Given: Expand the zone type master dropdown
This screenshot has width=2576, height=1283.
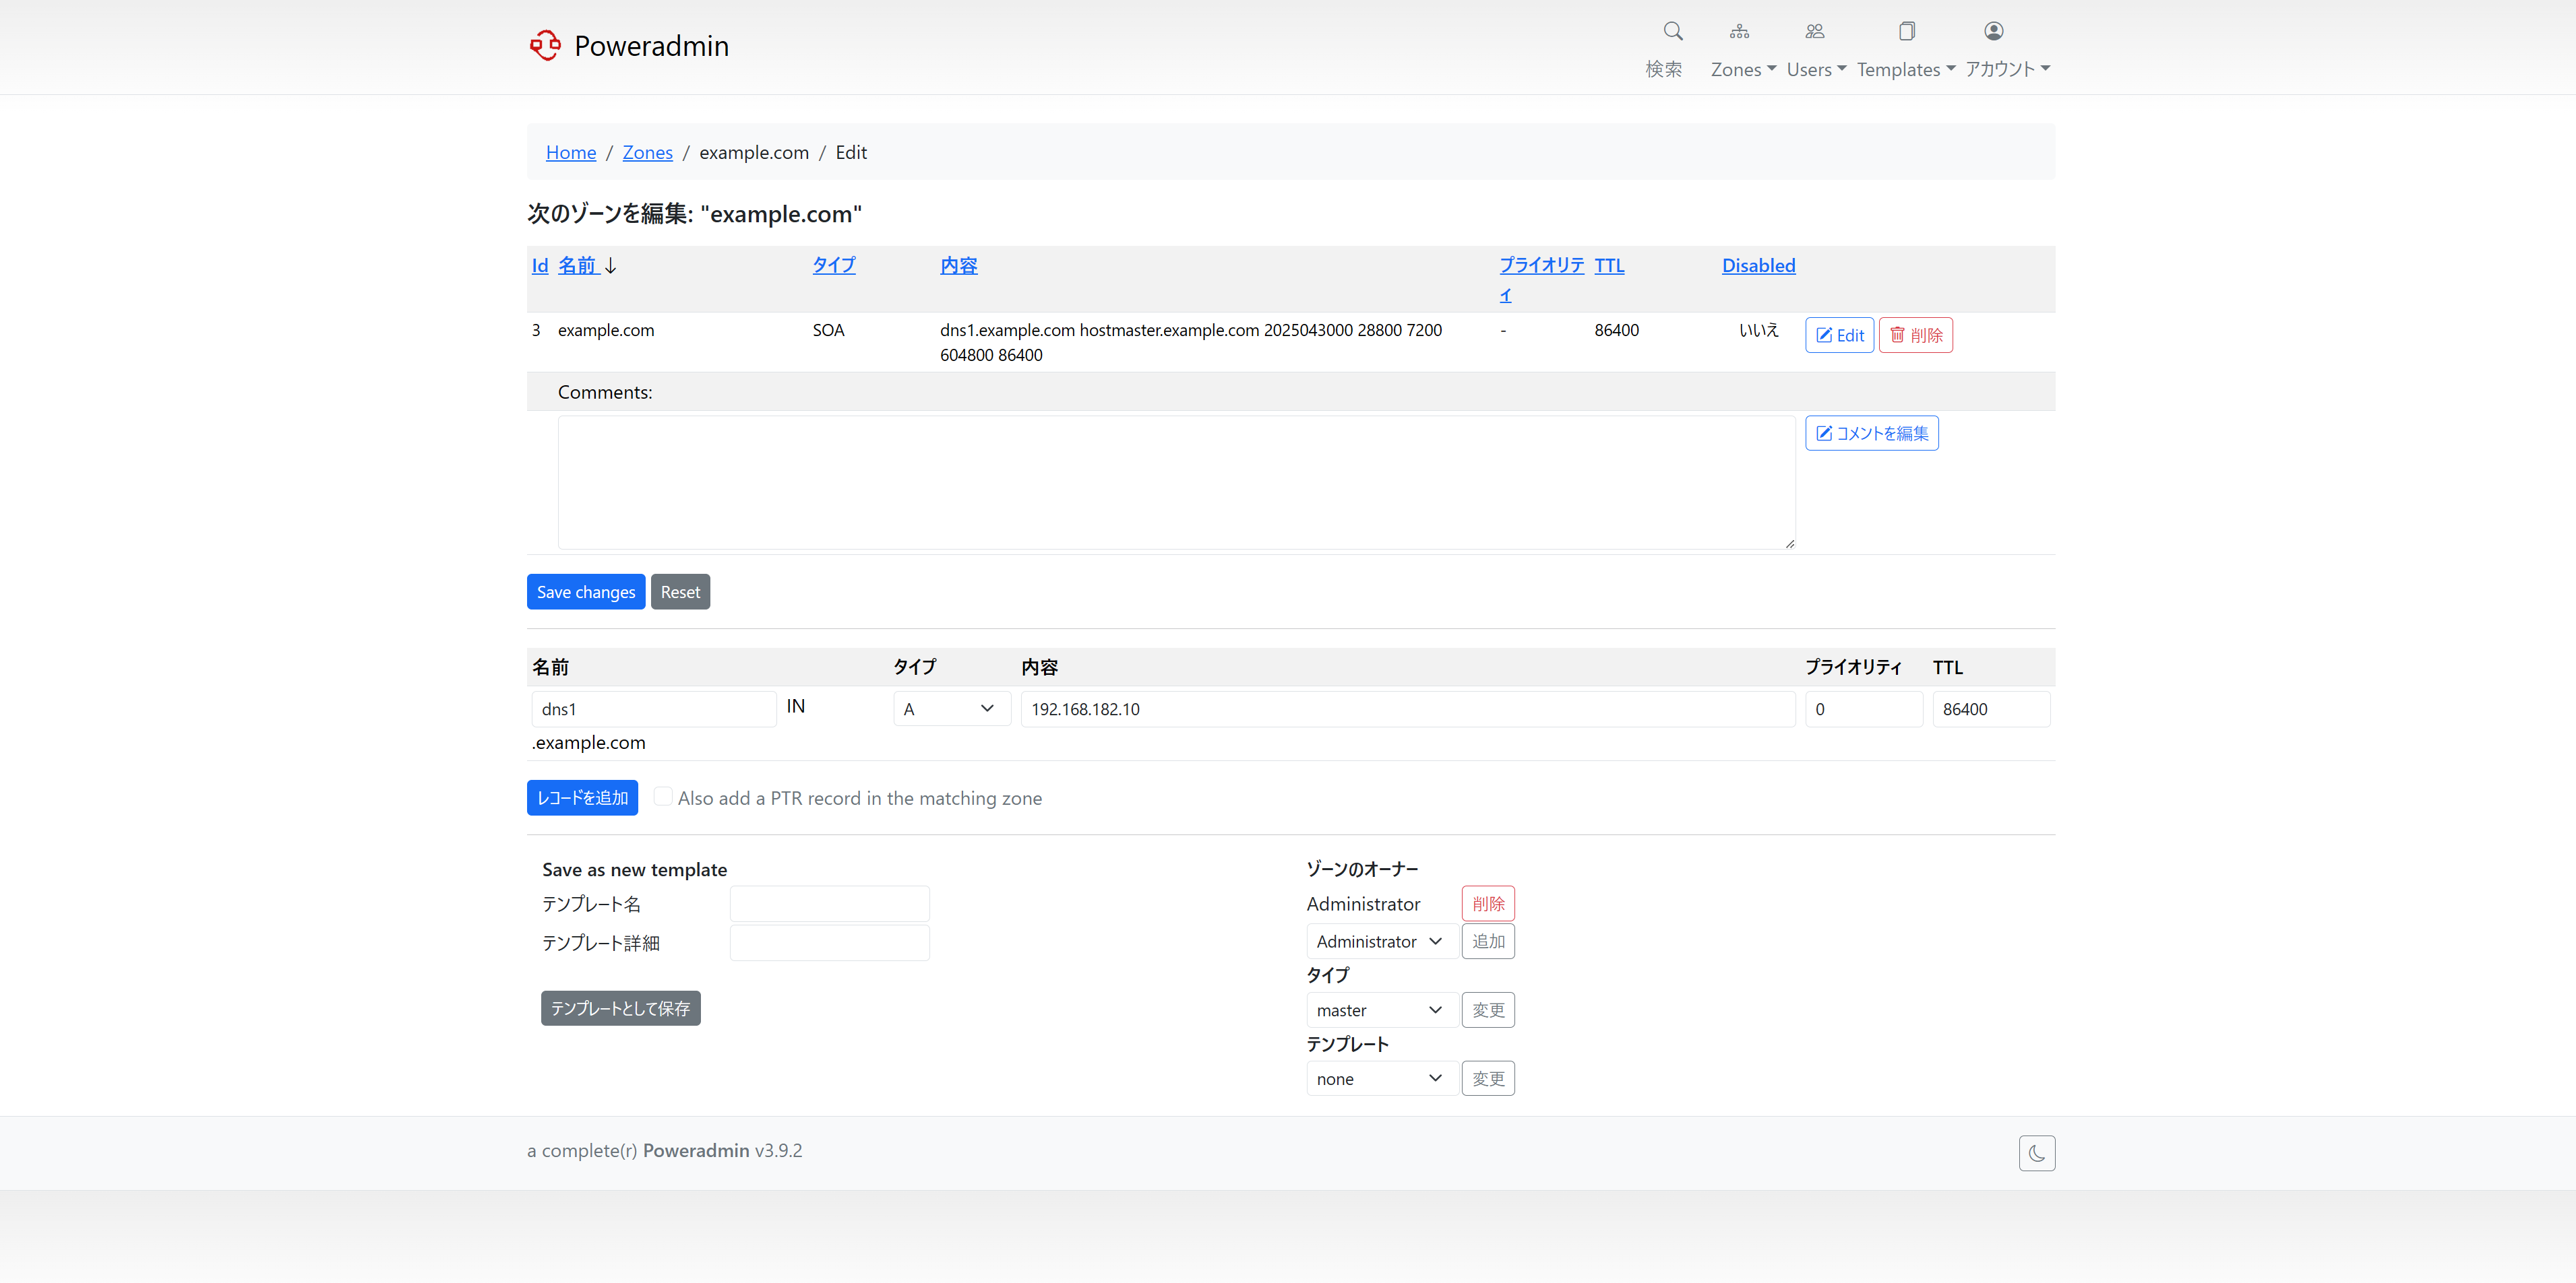Looking at the screenshot, I should click(1380, 1010).
